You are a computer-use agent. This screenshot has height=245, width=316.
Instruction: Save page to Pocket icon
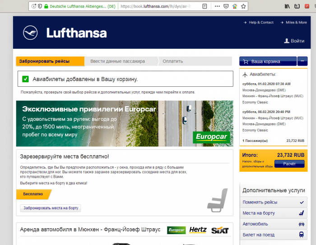tap(226, 6)
